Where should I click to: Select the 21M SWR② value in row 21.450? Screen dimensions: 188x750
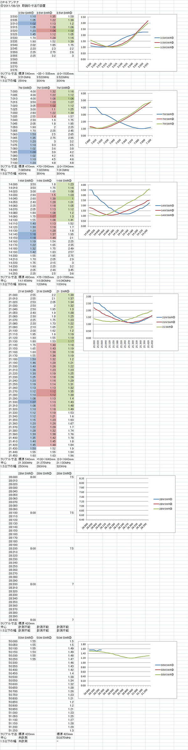click(53, 455)
